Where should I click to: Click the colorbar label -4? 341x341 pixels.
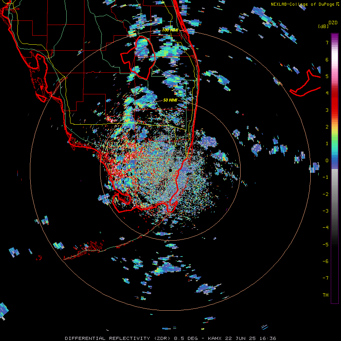325,228
